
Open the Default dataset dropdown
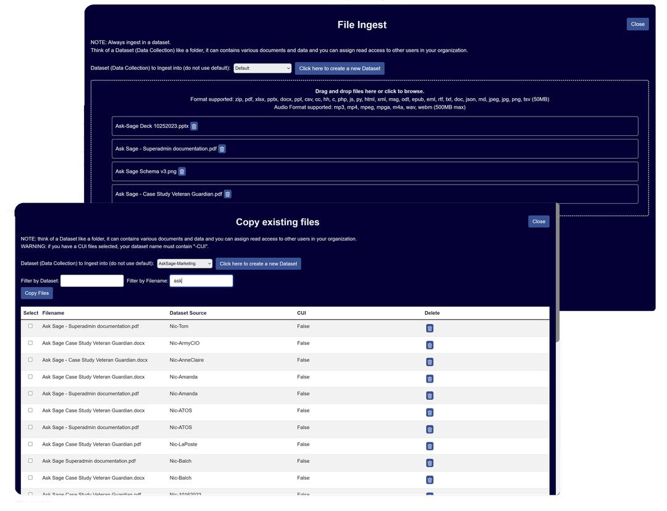click(x=262, y=69)
